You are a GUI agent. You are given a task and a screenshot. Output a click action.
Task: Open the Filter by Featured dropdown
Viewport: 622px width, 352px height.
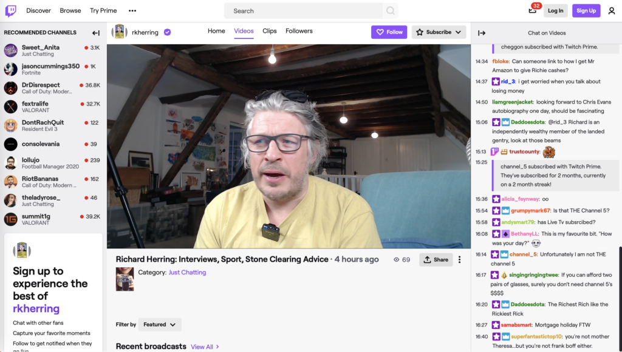tap(160, 324)
